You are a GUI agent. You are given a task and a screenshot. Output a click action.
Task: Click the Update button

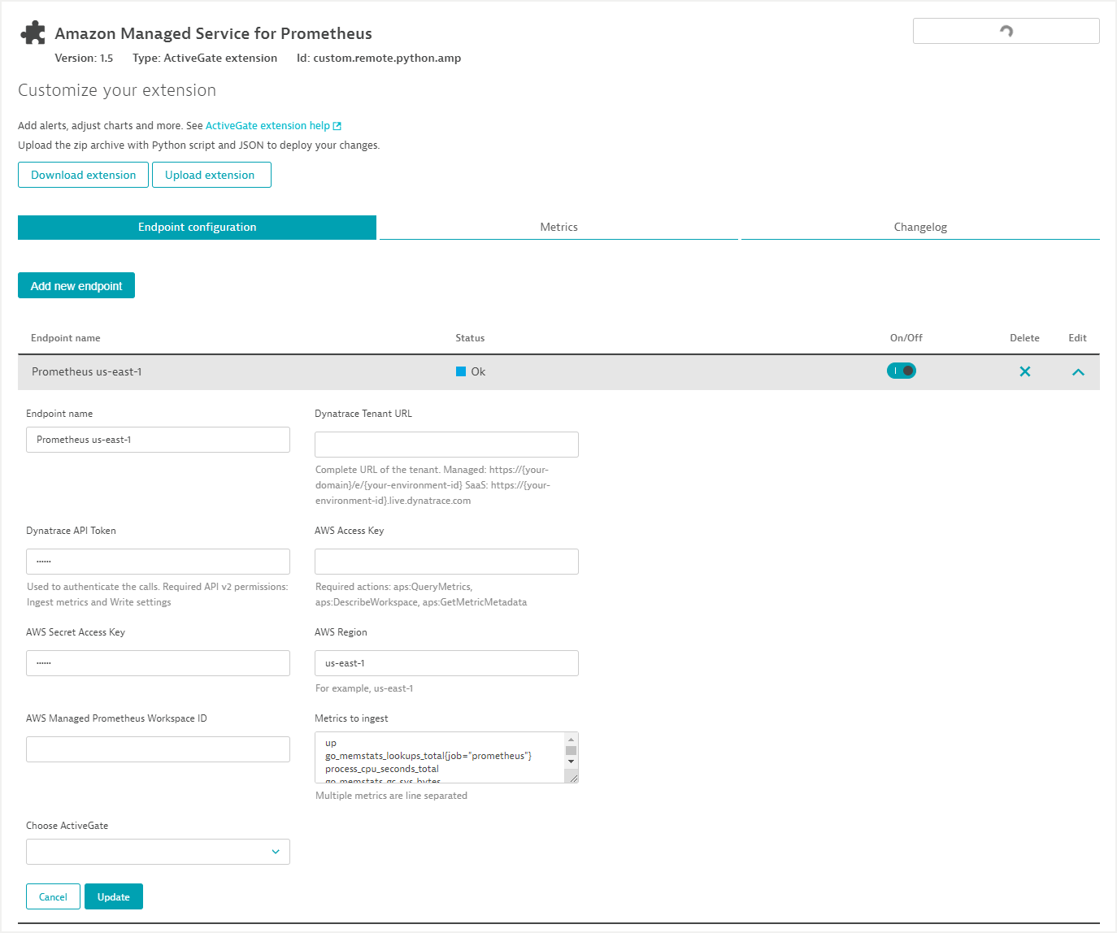click(x=114, y=896)
